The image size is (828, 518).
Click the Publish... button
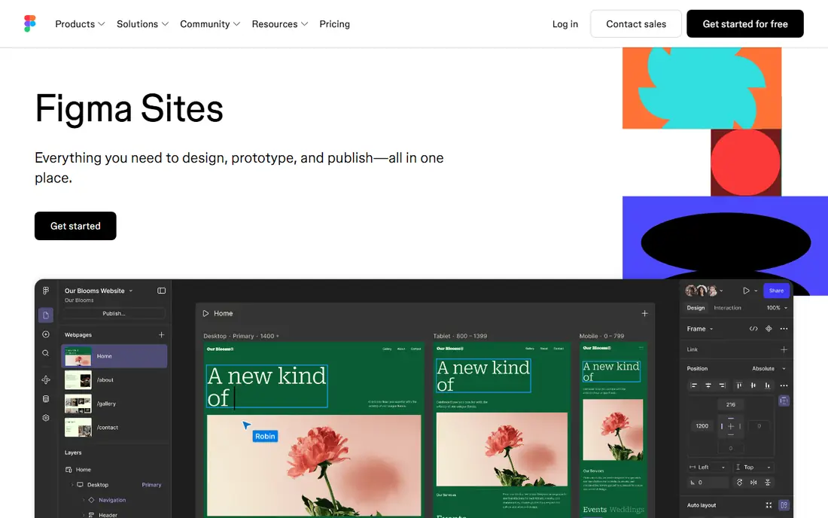[114, 313]
